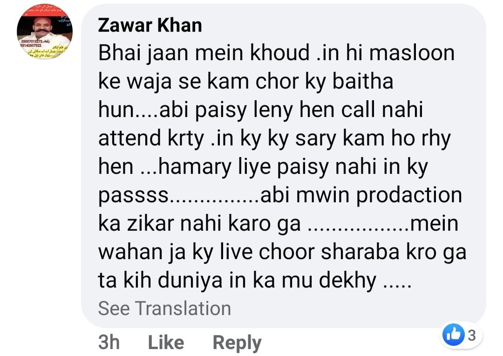
Task: Click the word 'baitha' in the comment
Action: (x=362, y=81)
